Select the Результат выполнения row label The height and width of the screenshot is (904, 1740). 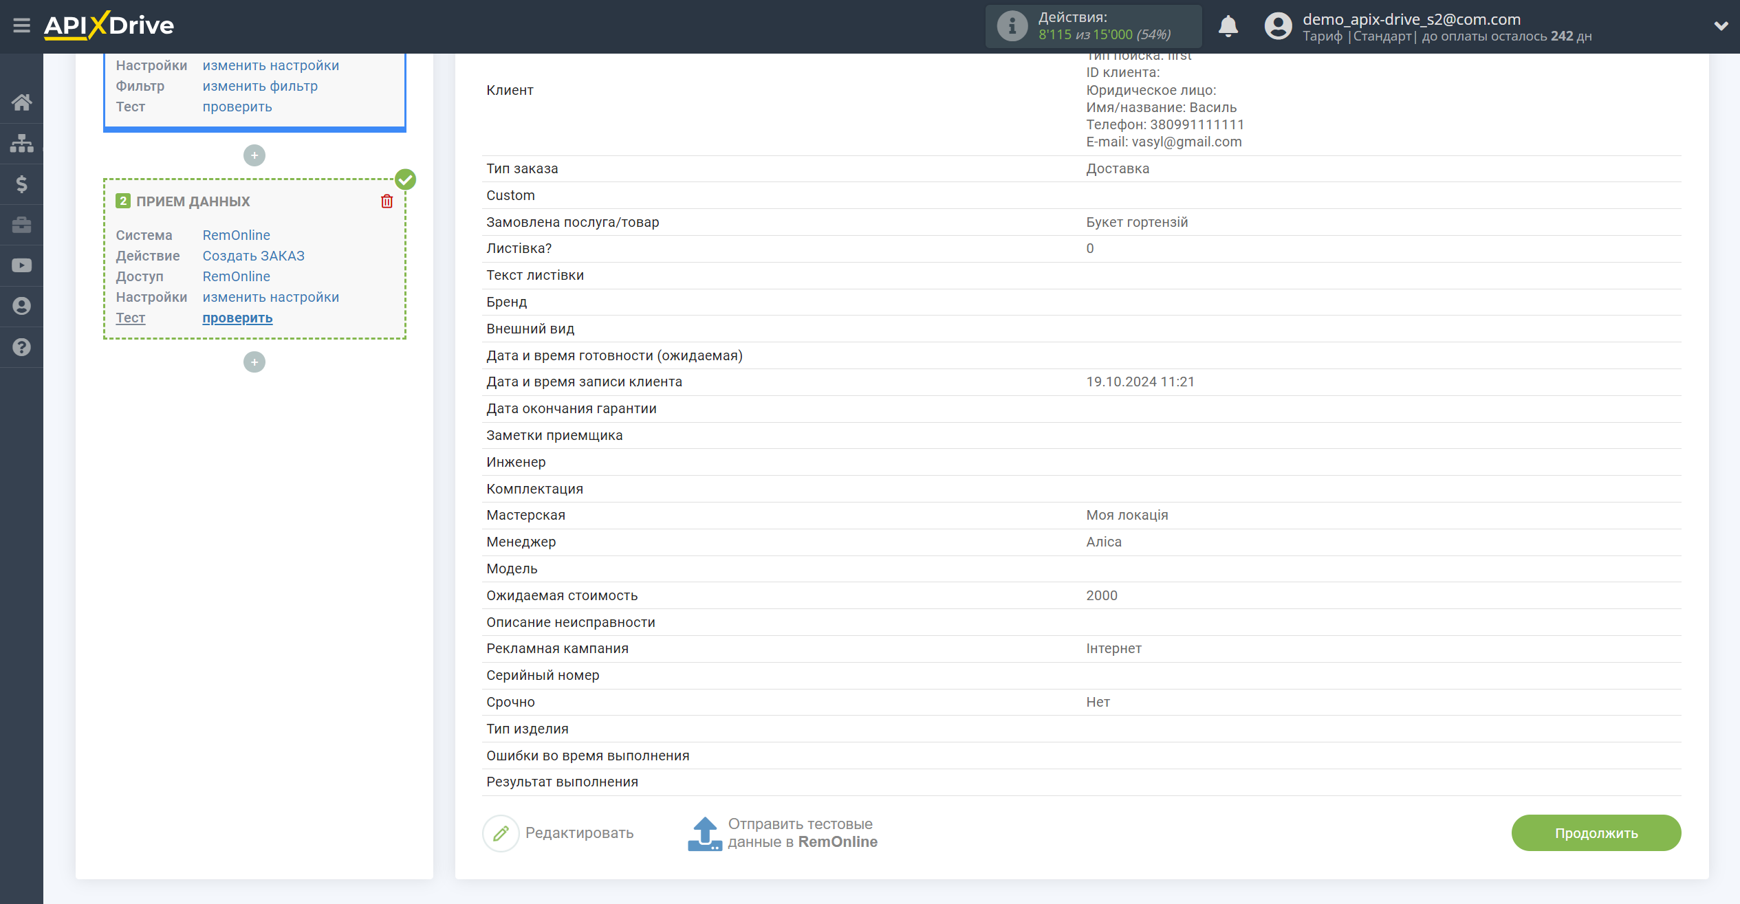pyautogui.click(x=562, y=782)
